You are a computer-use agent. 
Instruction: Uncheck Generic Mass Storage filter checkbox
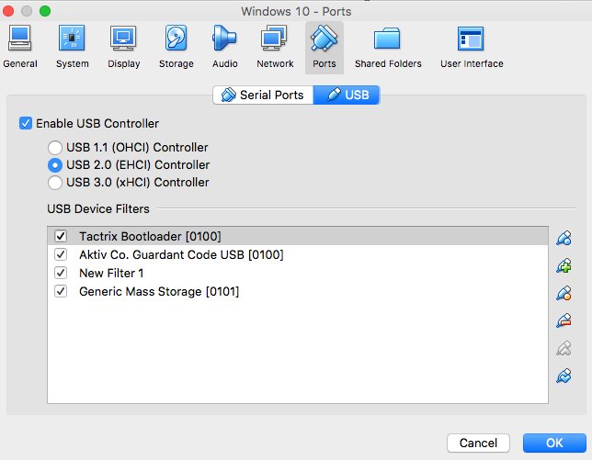pyautogui.click(x=61, y=291)
